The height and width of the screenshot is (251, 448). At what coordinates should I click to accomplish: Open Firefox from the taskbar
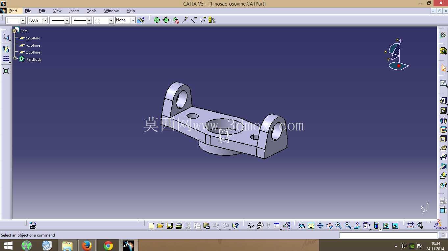click(87, 245)
